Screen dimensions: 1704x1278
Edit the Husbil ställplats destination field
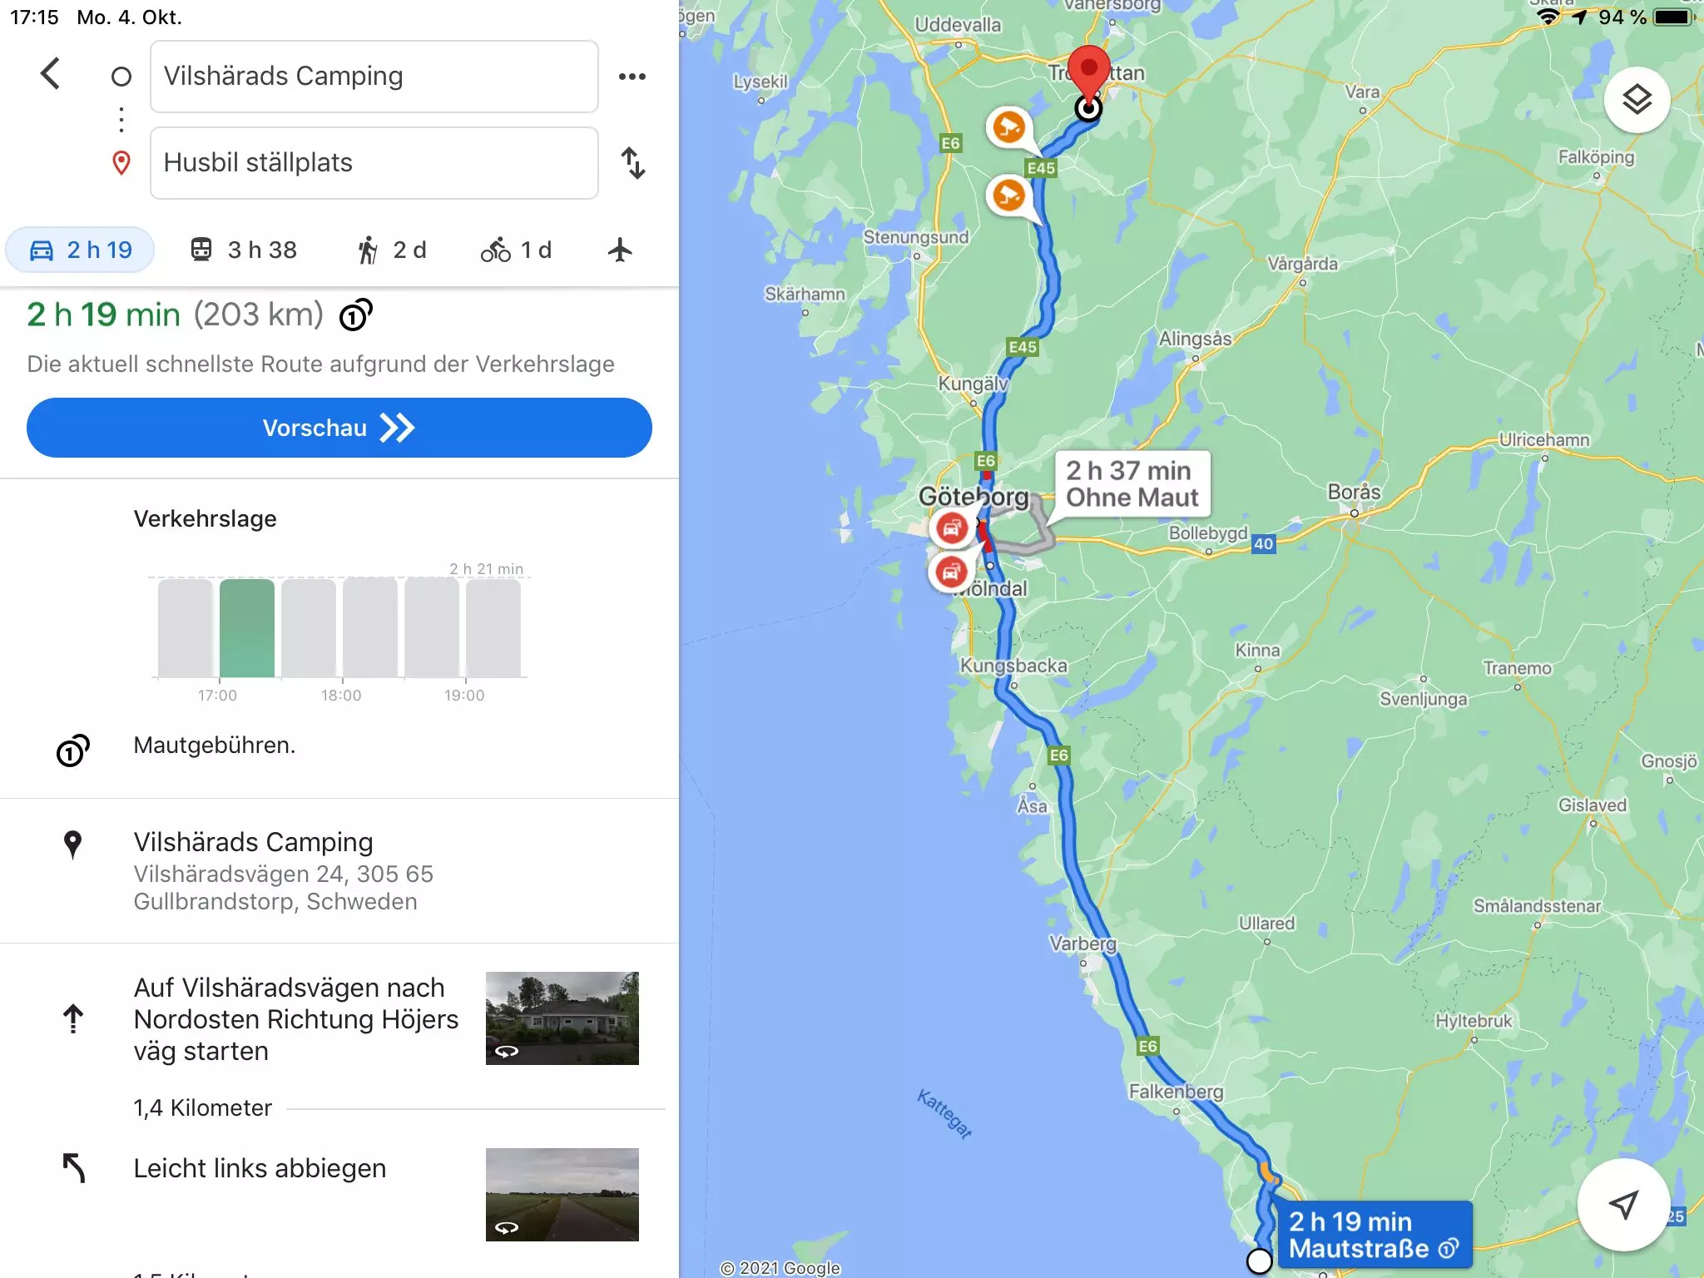374,163
